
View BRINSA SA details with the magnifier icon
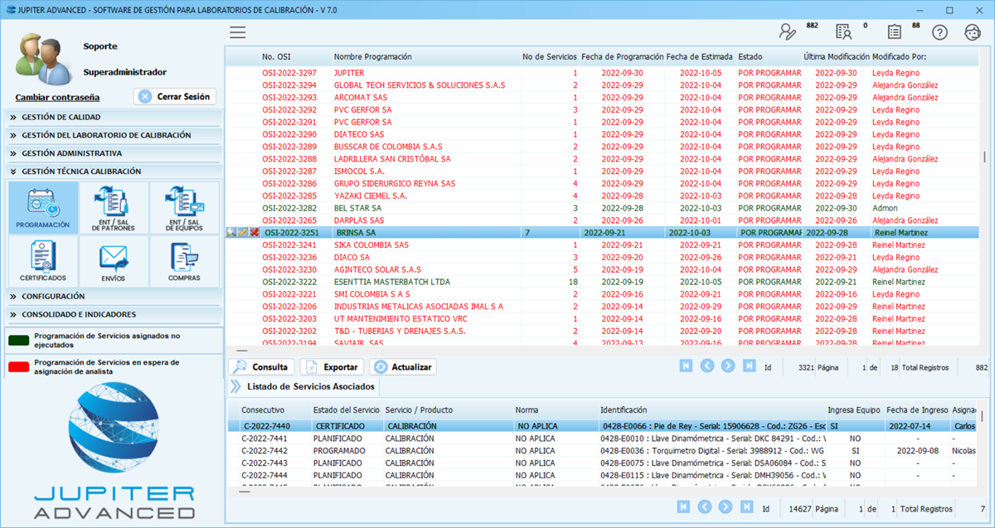[231, 232]
